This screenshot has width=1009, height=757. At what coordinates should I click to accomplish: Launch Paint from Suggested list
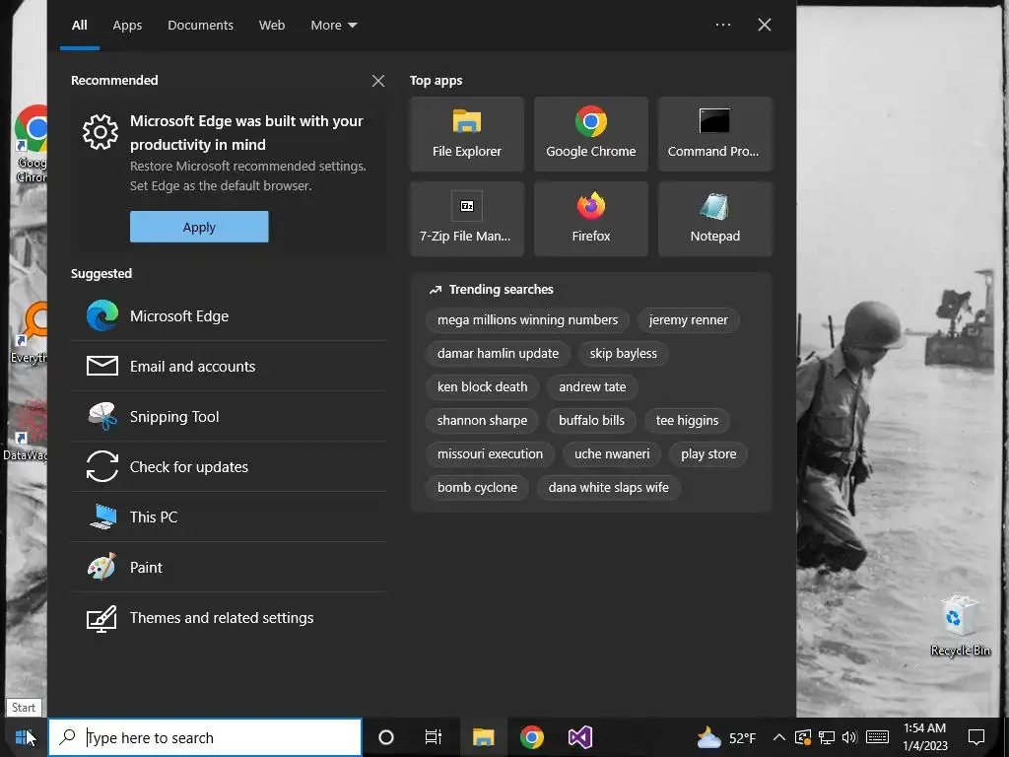coord(229,567)
